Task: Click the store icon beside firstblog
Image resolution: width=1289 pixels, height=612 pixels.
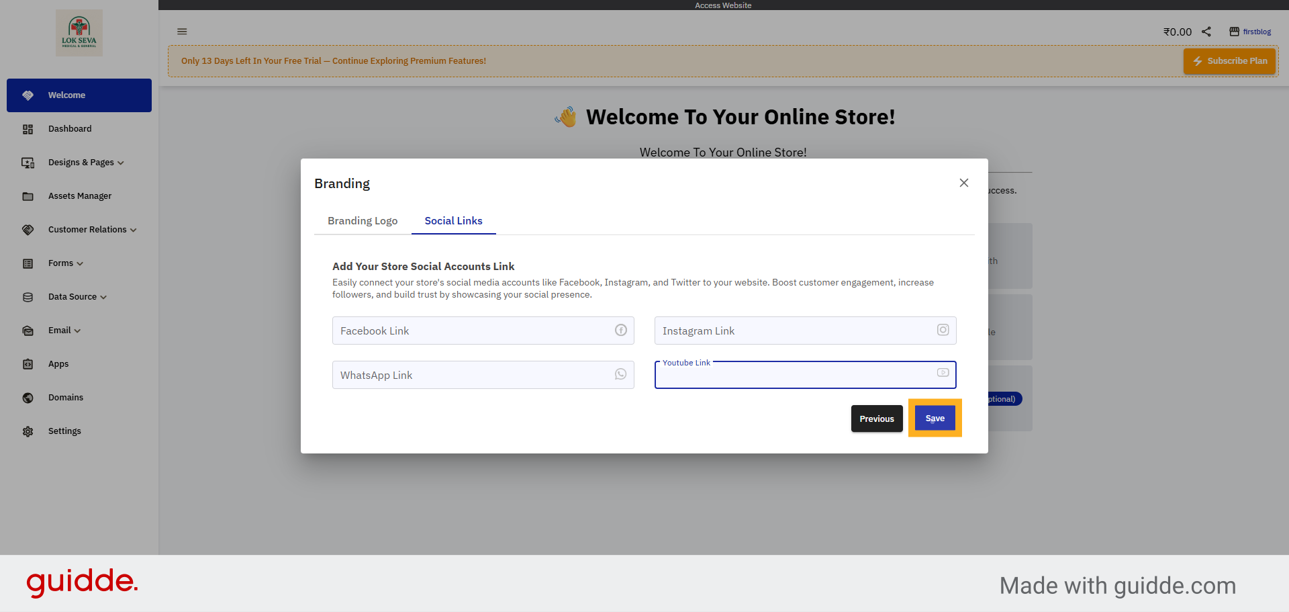Action: point(1234,32)
